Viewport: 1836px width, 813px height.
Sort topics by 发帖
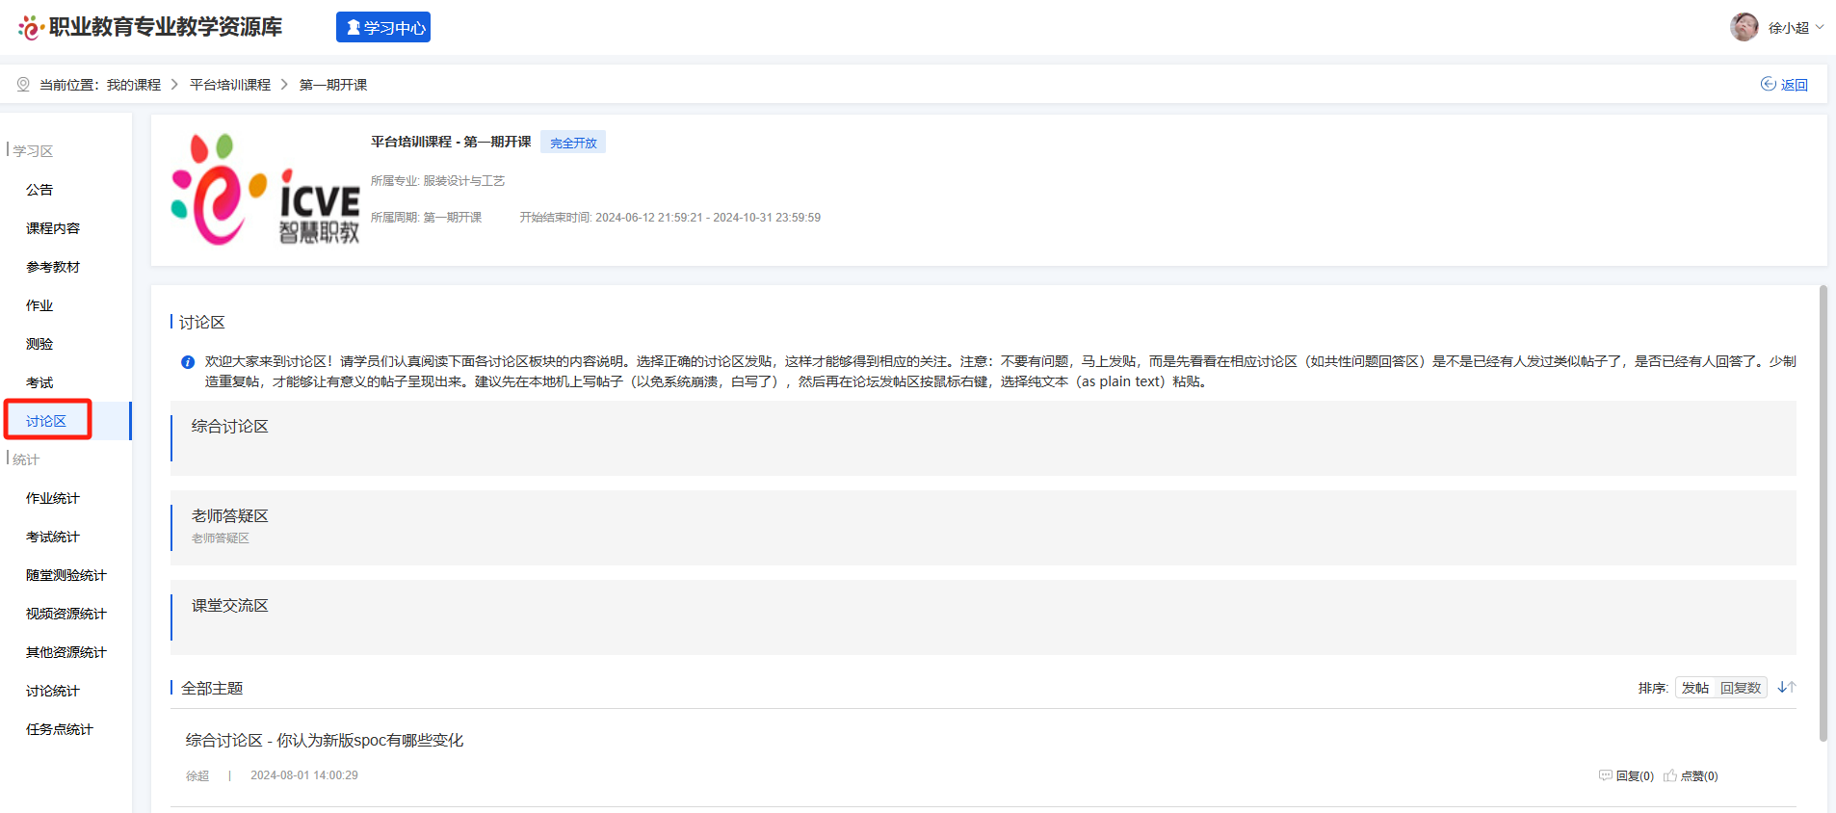tap(1694, 688)
